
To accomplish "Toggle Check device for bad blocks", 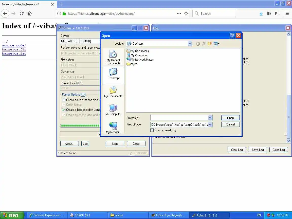I will [64, 100].
